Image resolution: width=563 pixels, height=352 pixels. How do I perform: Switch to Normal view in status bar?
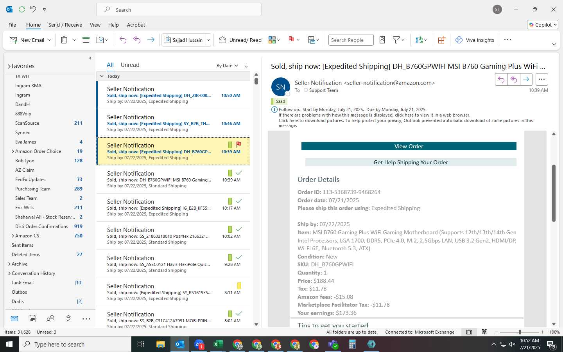click(469, 332)
